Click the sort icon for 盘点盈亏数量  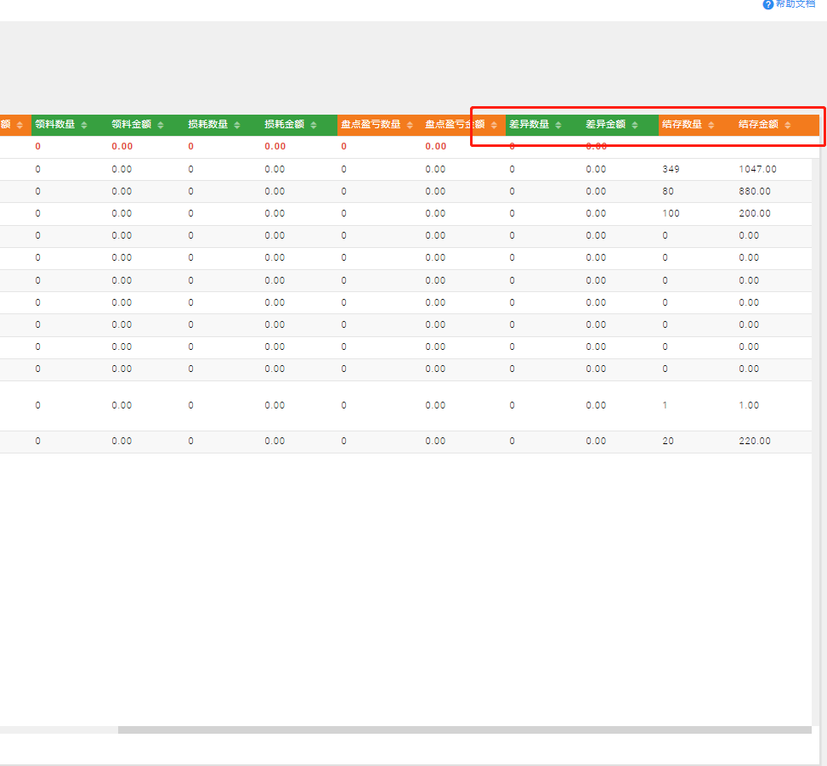point(410,125)
